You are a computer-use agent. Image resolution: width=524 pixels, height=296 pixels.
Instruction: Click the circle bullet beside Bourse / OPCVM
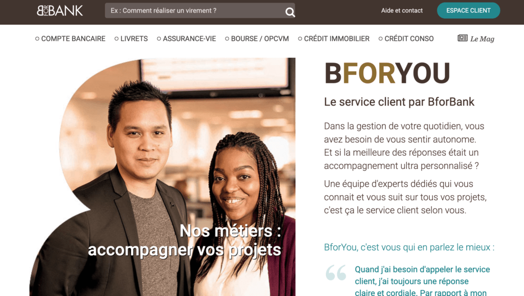click(x=227, y=39)
